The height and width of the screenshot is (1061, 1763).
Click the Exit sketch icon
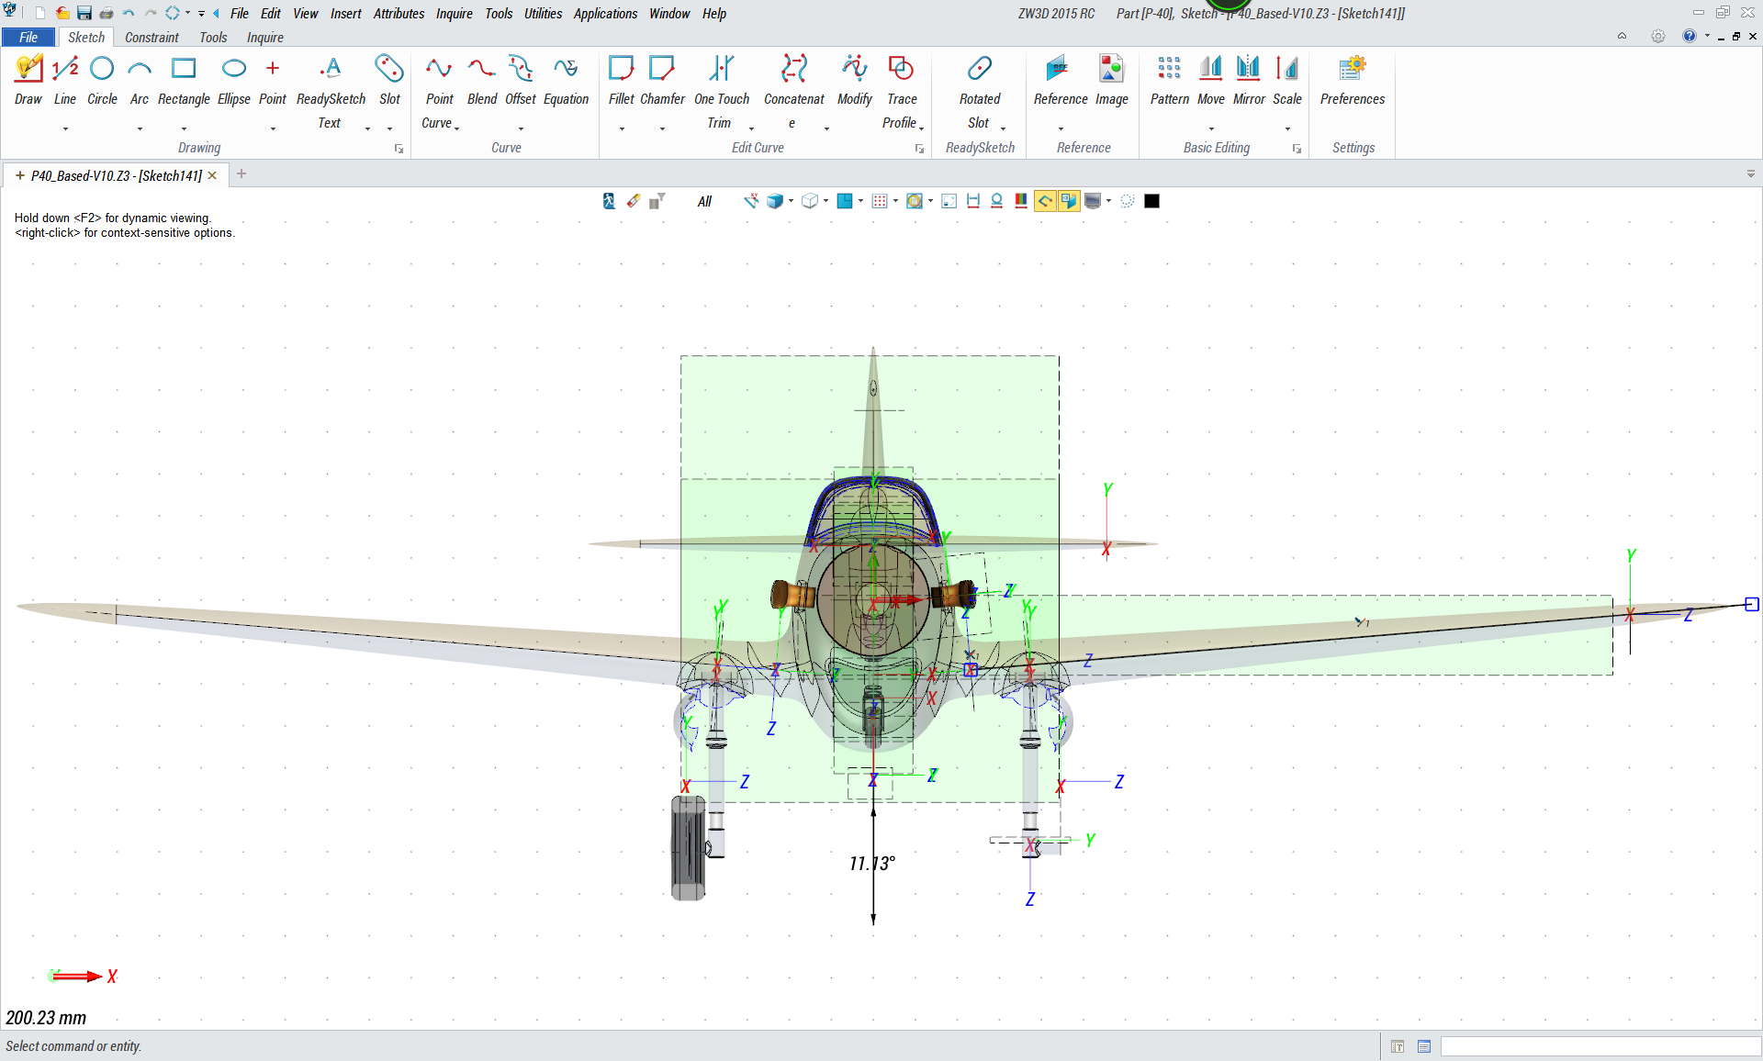[x=609, y=201]
